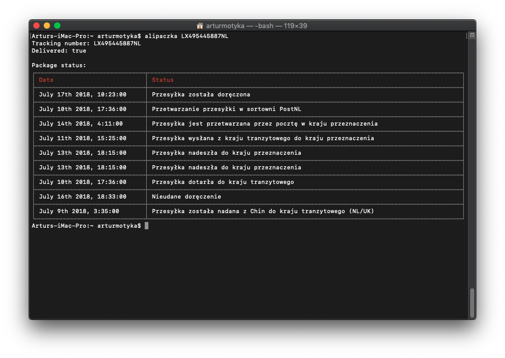
Task: Close the Terminal window with red button
Action: 36,26
